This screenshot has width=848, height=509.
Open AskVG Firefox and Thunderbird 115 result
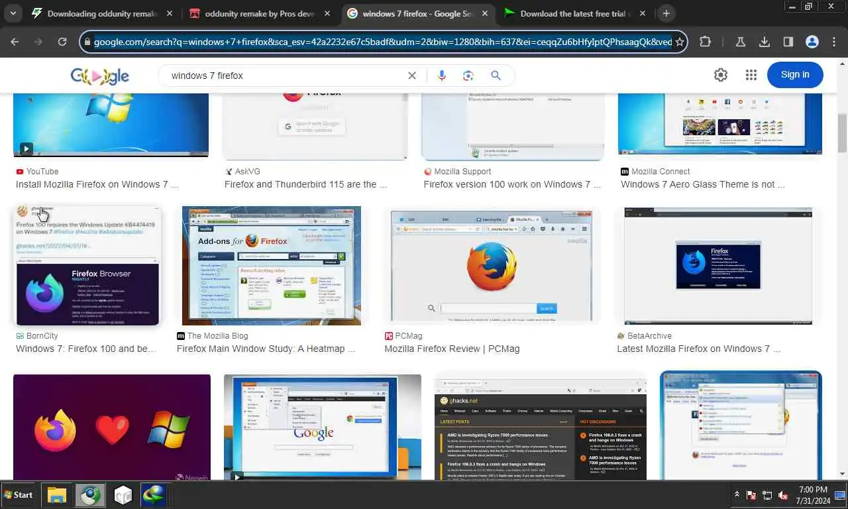point(305,184)
